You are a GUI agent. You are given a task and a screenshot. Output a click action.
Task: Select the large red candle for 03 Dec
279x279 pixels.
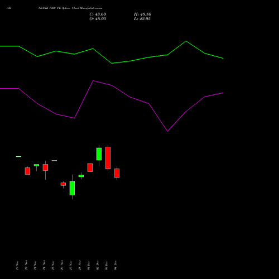tap(108, 158)
